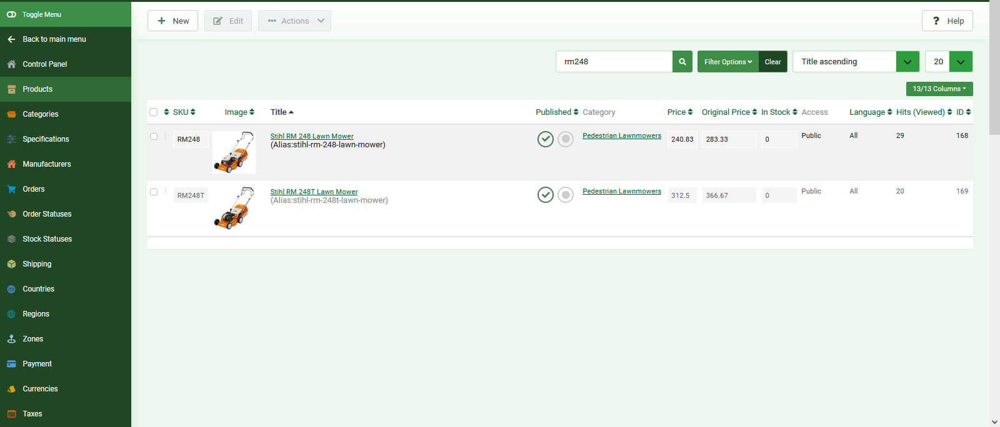Click the Countries globe icon
The width and height of the screenshot is (1000, 427).
point(11,289)
